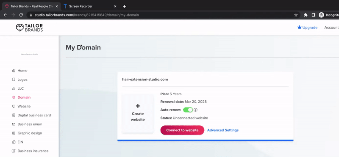Click the hair-extension-studio.com domain name
This screenshot has height=157, width=339.
(145, 79)
